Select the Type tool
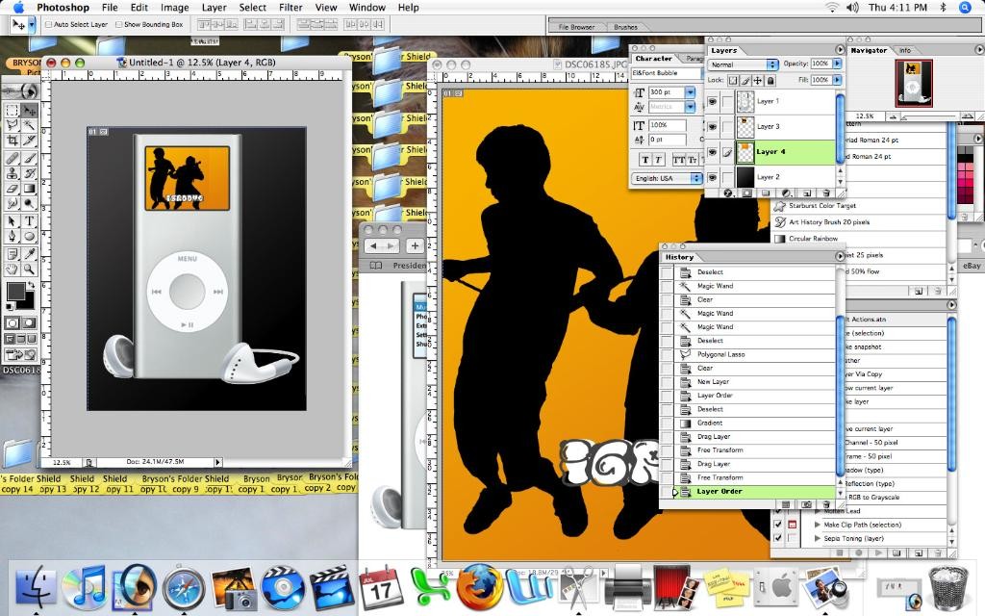Image resolution: width=985 pixels, height=616 pixels. coord(29,220)
